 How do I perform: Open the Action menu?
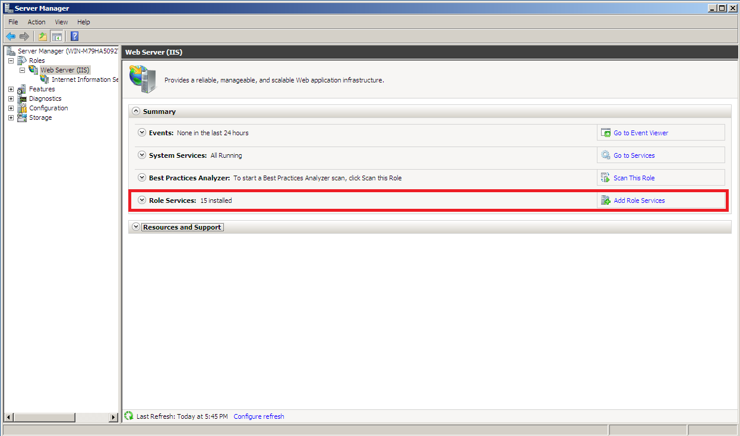(36, 22)
